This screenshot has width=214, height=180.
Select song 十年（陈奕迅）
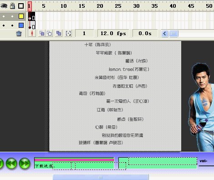coord(98,45)
